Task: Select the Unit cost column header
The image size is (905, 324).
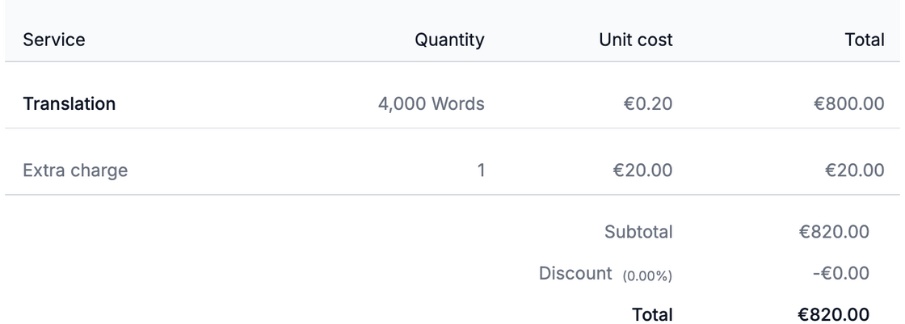Action: pyautogui.click(x=636, y=40)
